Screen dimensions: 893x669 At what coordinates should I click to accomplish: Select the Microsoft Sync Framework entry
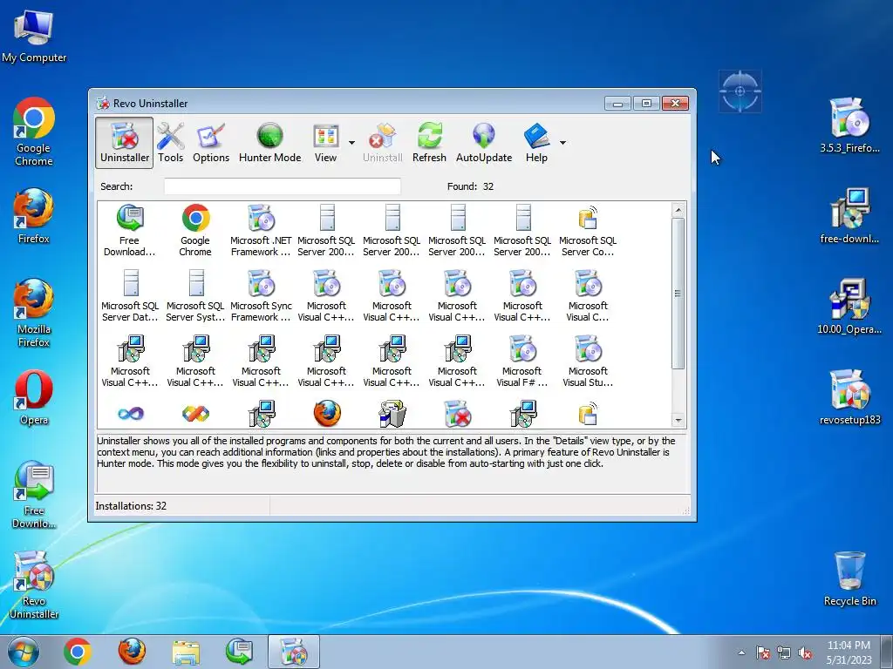(261, 296)
